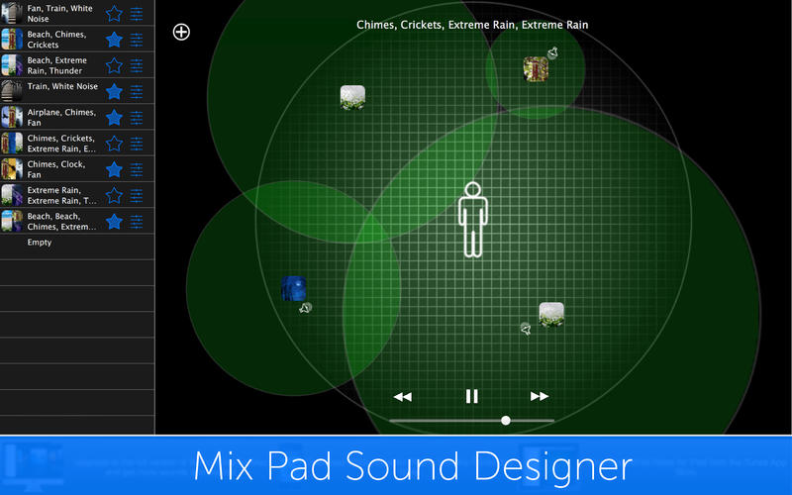The image size is (792, 495).
Task: Open mixer sliders for Chimes, Clock, Fan preset
Action: (137, 169)
